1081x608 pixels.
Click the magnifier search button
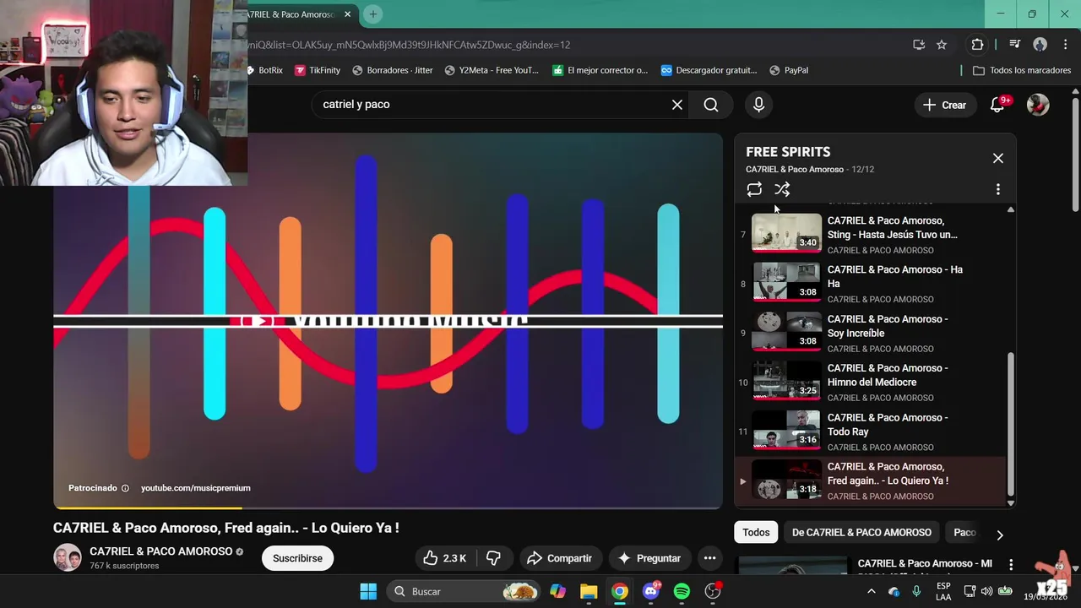[711, 105]
